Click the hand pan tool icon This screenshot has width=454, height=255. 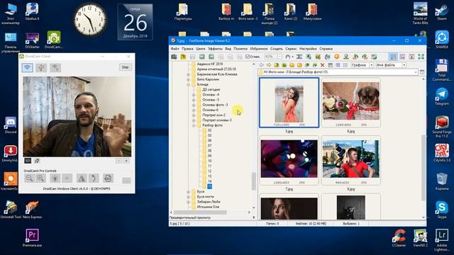pyautogui.click(x=287, y=57)
